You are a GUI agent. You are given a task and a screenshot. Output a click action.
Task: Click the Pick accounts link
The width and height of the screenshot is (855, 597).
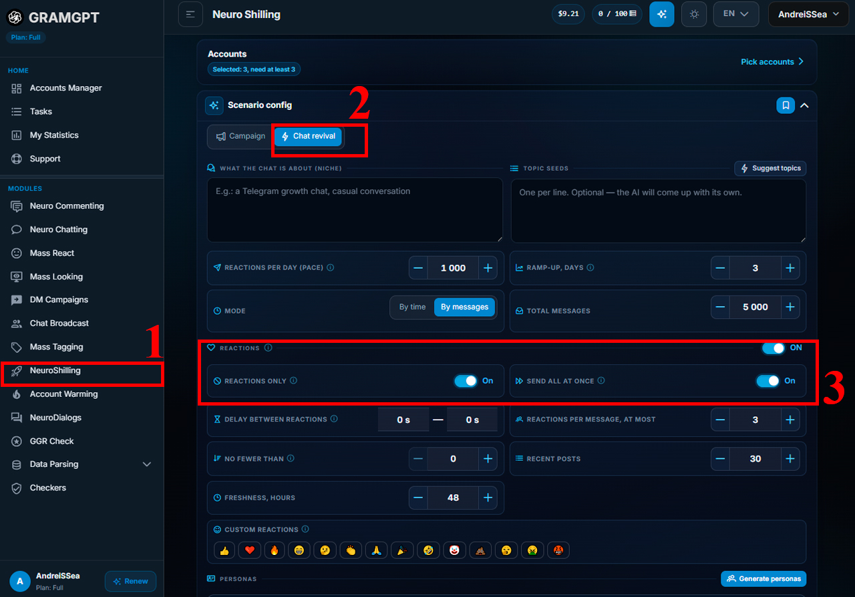click(772, 61)
